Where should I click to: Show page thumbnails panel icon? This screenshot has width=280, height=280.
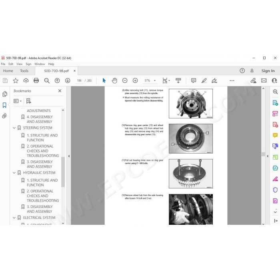(5, 94)
